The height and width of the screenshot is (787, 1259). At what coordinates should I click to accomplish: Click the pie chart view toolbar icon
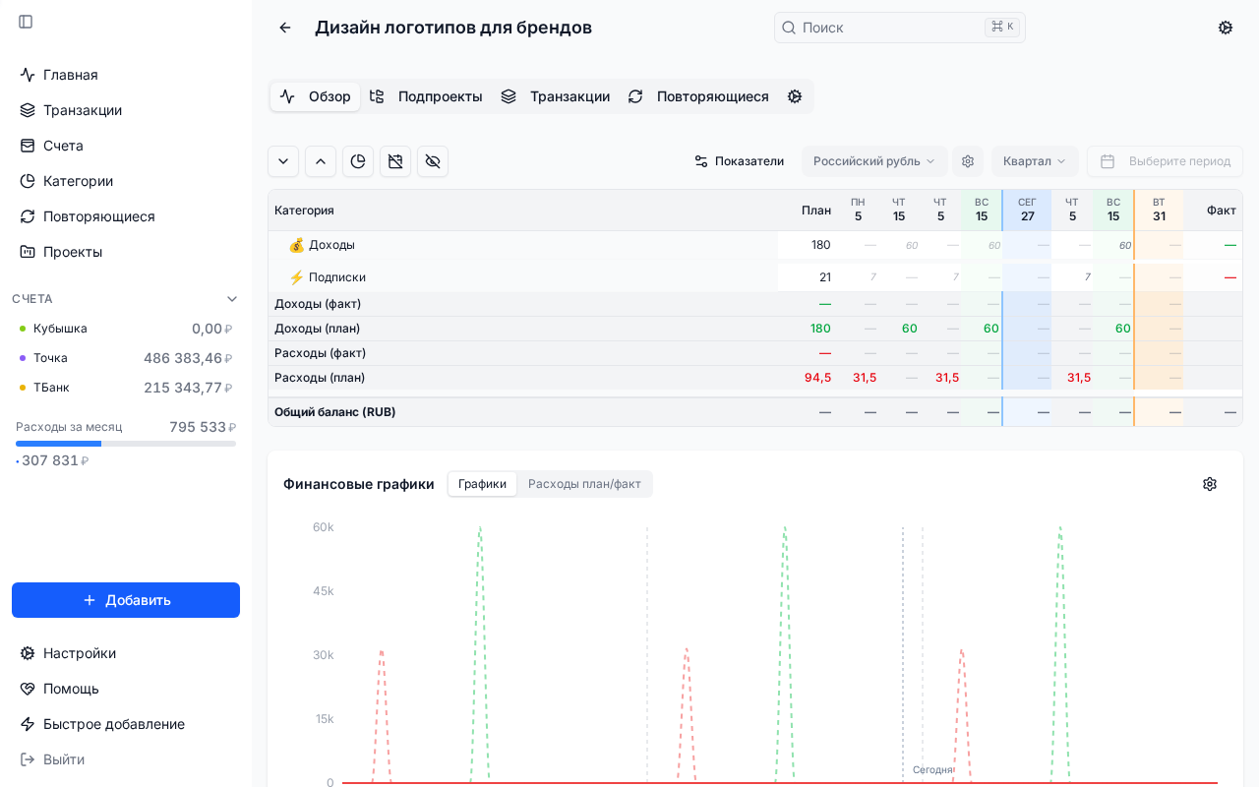pos(358,161)
